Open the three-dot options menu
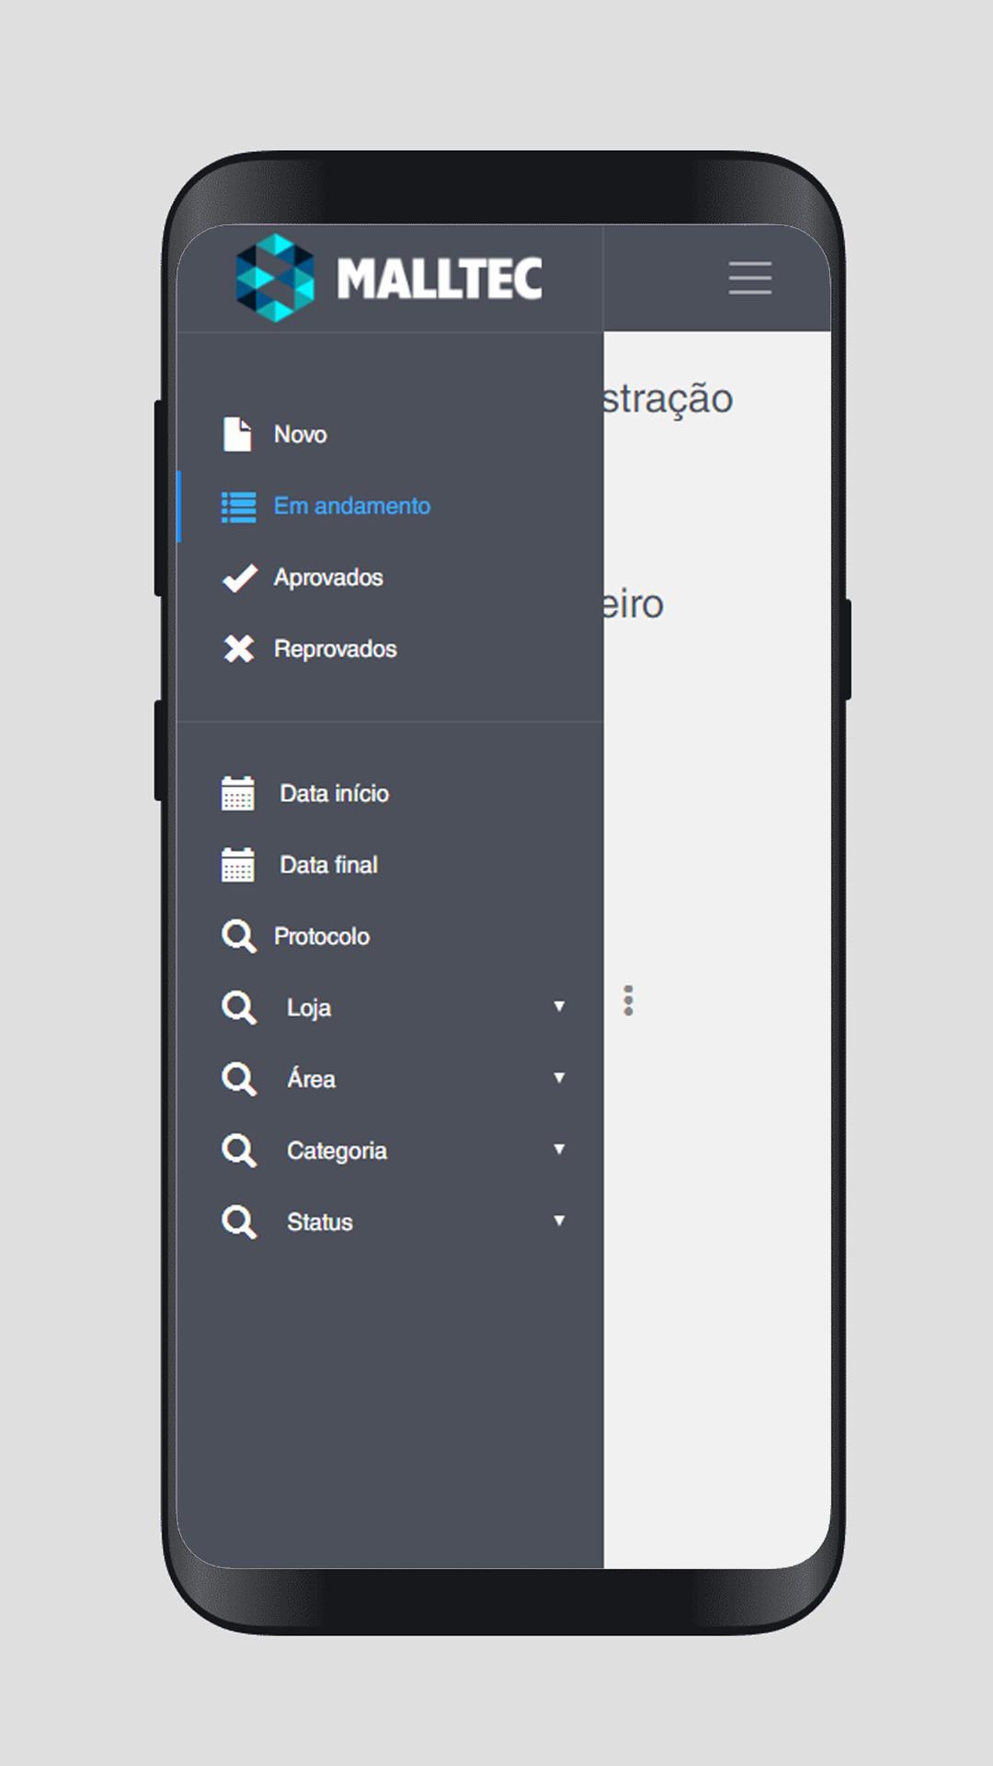This screenshot has height=1766, width=993. tap(628, 1001)
